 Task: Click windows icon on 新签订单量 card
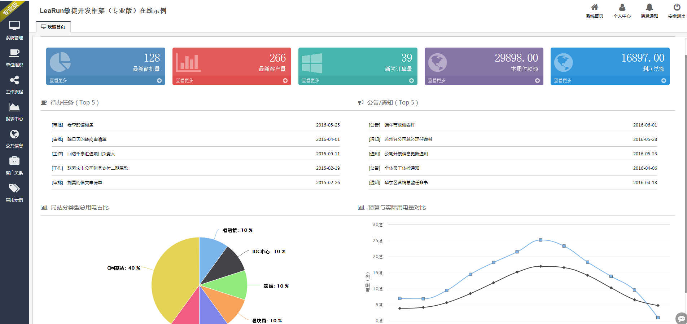click(x=312, y=63)
